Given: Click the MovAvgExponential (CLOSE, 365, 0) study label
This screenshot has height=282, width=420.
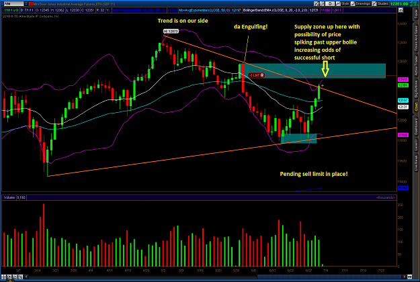Looking at the screenshot, I should pyautogui.click(x=139, y=10).
